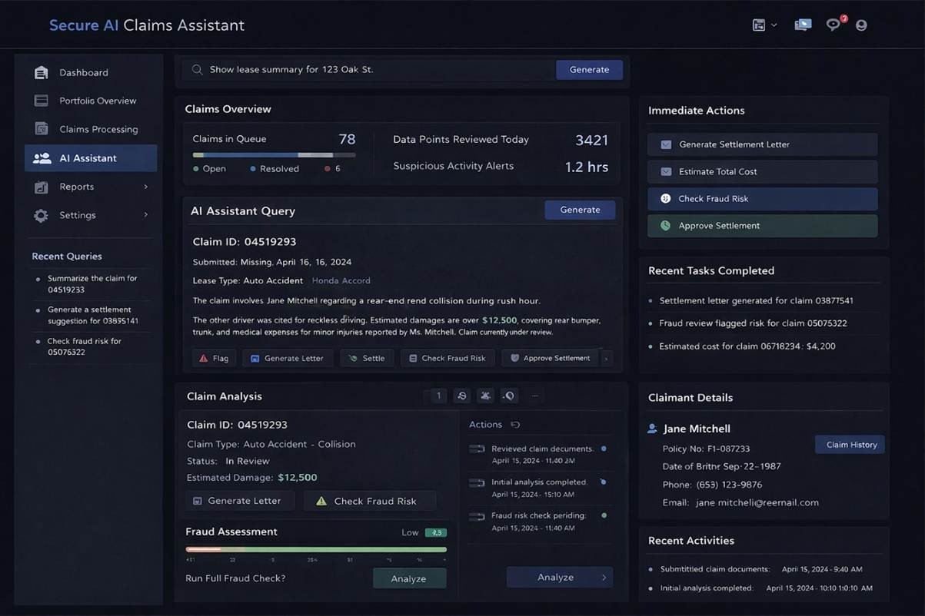Click the undo icon beside Actions
Viewport: 925px width, 616px height.
[x=515, y=425]
